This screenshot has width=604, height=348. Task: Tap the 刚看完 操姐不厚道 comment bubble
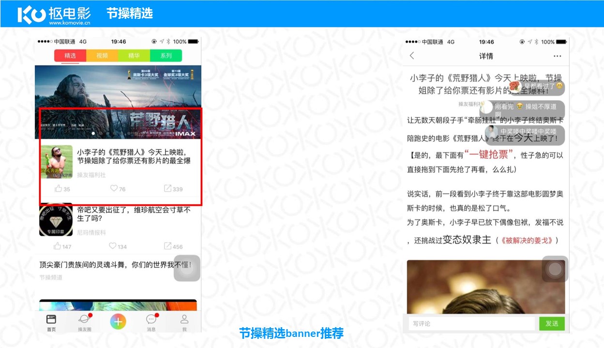click(522, 109)
